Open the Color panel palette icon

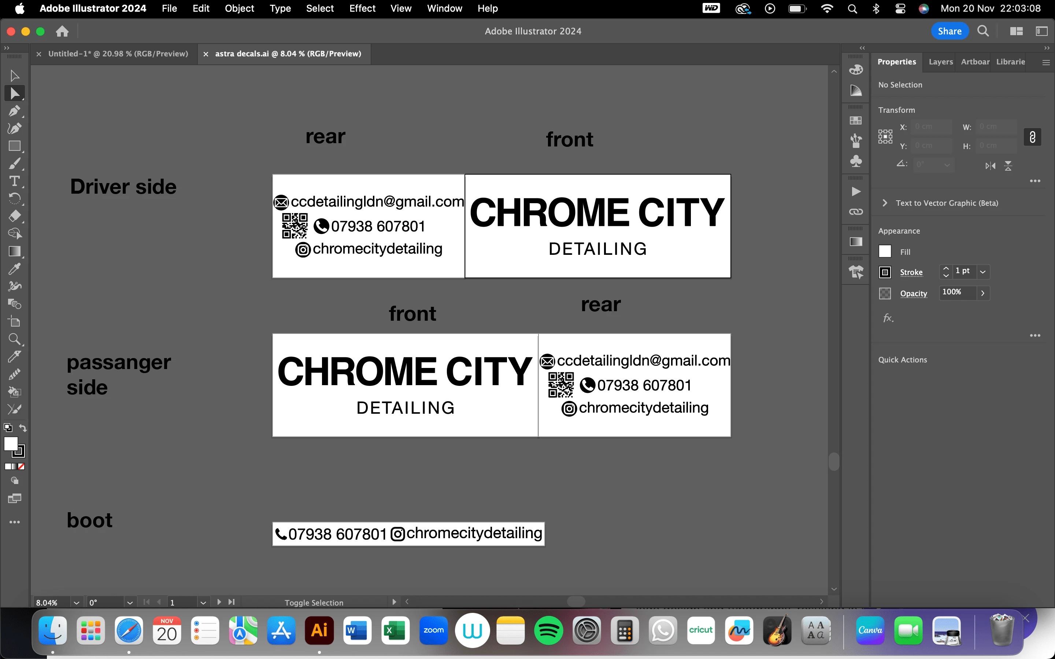click(x=856, y=70)
